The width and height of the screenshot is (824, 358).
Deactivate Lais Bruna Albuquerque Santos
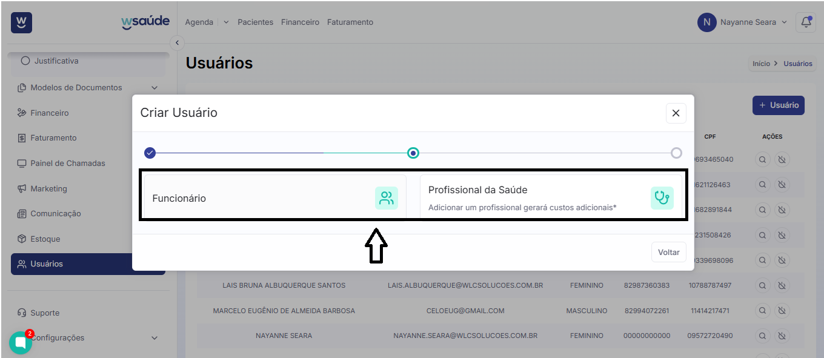point(782,285)
